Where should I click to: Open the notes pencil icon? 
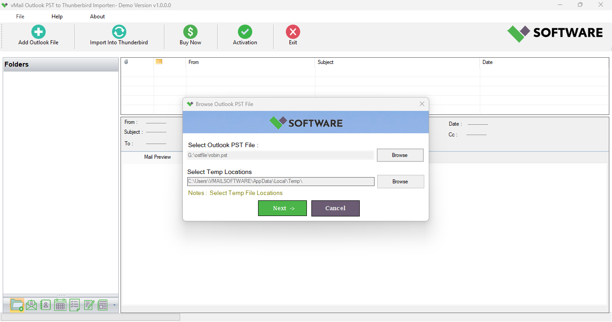point(89,305)
